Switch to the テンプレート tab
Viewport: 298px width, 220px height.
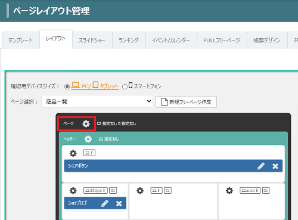[21, 41]
